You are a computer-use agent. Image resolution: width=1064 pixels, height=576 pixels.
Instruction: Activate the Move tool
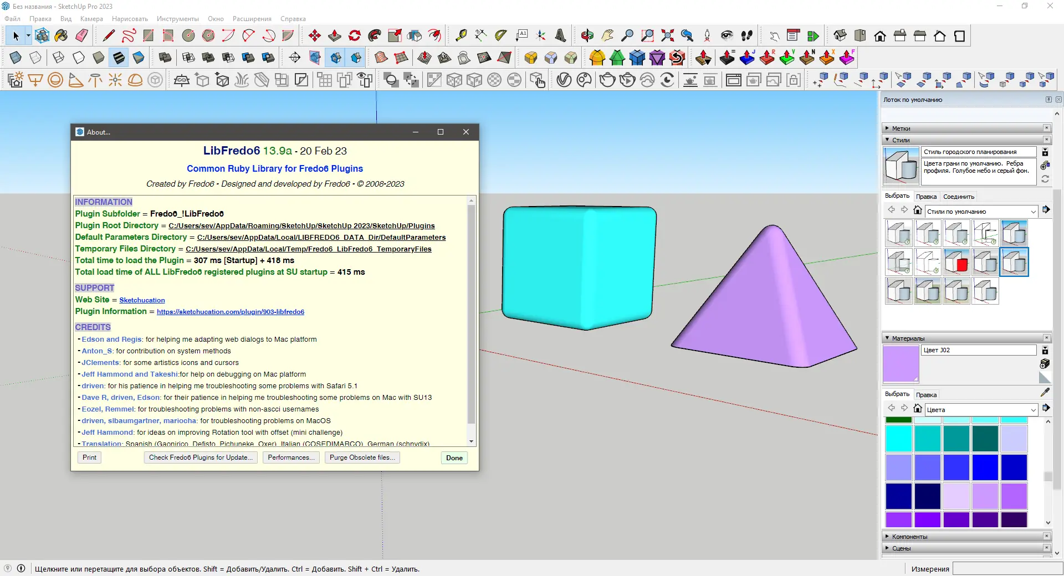[x=315, y=36]
